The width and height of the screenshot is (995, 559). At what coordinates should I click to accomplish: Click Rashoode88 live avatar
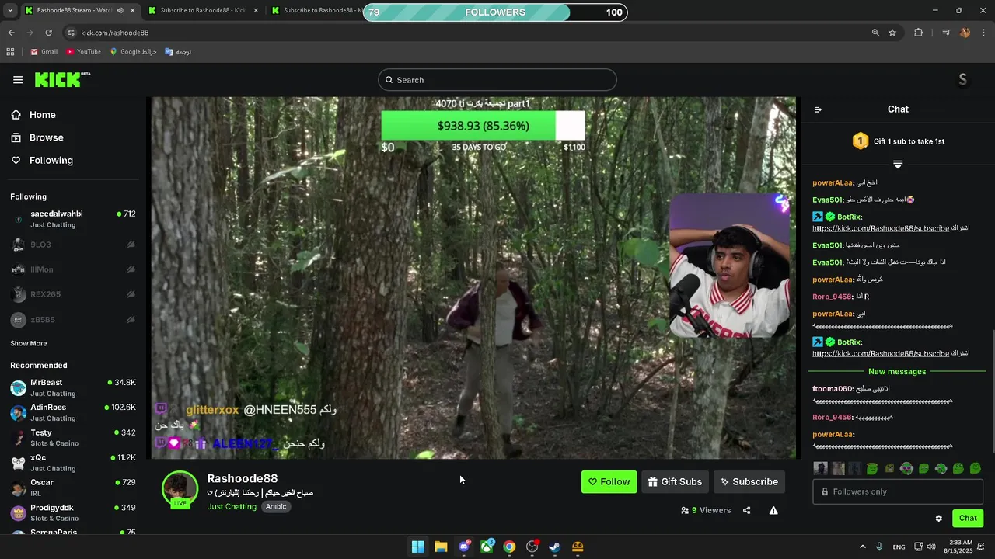180,489
